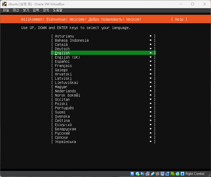211x177 pixels.
Task: Click the VirtualBox window title icon
Action: point(4,4)
